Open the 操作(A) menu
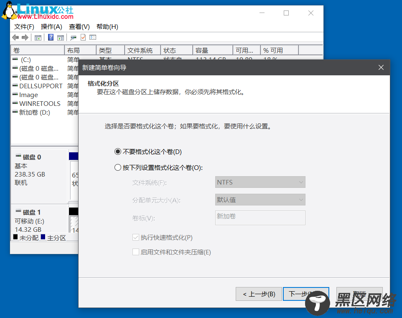This screenshot has width=402, height=318. [x=51, y=27]
